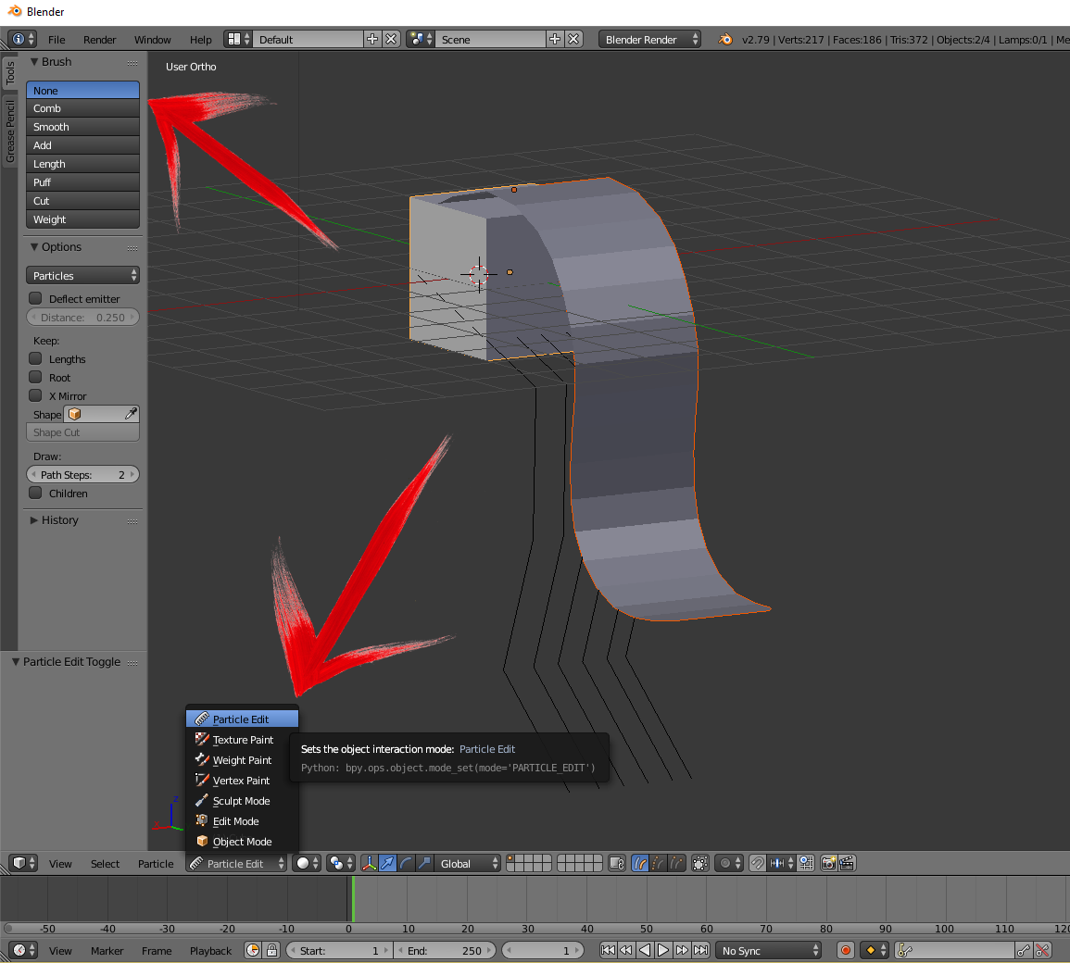
Task: Select Point particle select mode
Action: tap(659, 863)
